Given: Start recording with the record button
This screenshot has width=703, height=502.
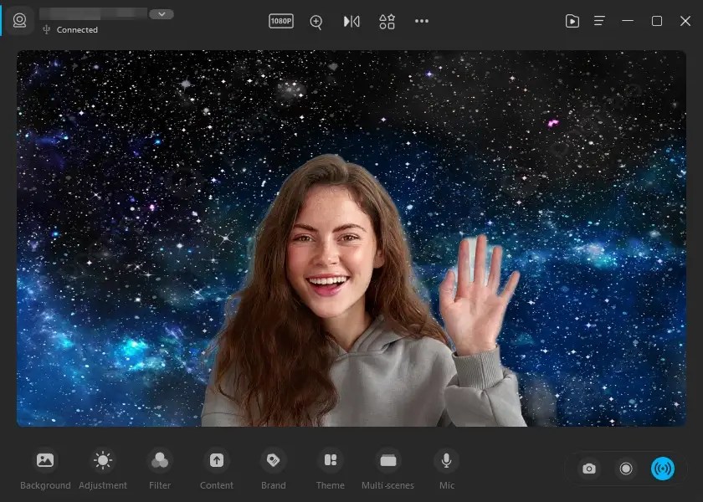Looking at the screenshot, I should pos(628,469).
